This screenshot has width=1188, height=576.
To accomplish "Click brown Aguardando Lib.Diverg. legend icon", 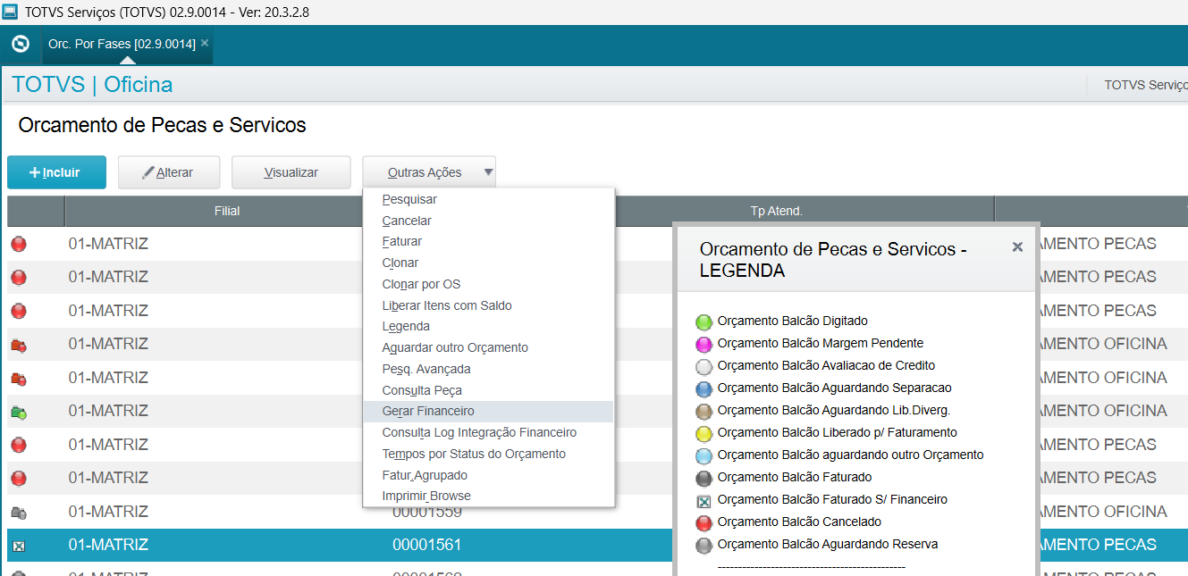I will pos(704,411).
